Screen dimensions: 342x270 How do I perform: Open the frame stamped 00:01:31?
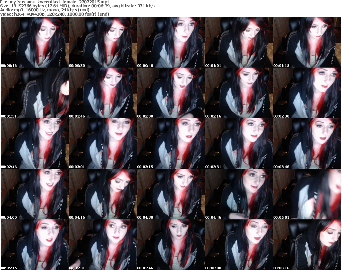click(x=35, y=93)
